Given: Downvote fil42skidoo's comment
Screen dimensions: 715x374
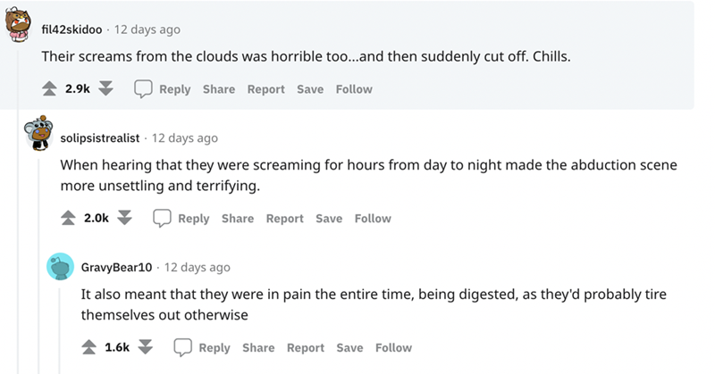Looking at the screenshot, I should (x=106, y=89).
